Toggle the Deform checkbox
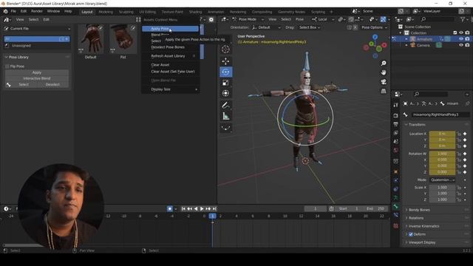Viewport: 473px width, 266px height. point(411,234)
